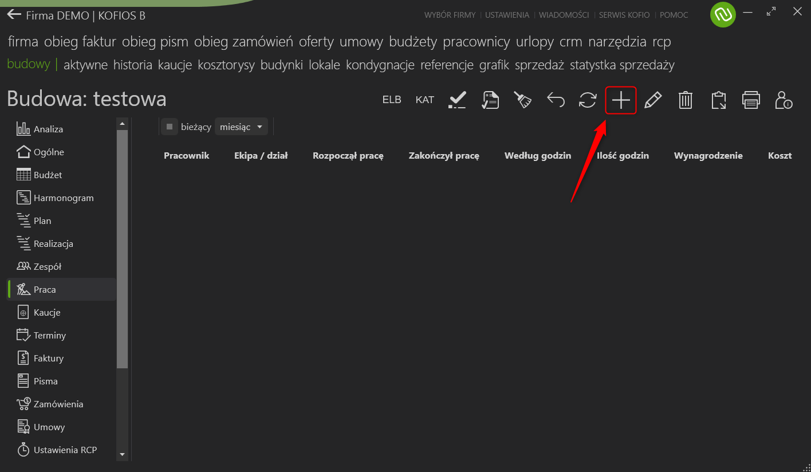Click the printer icon
The width and height of the screenshot is (811, 472).
pos(751,100)
